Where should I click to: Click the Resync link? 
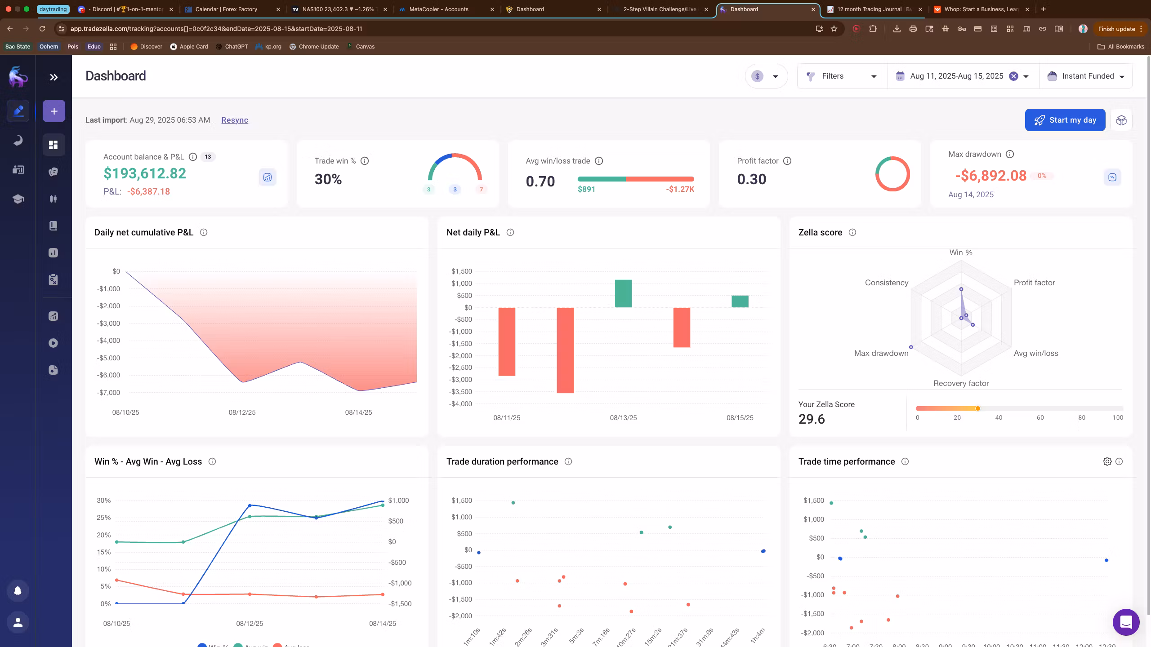[235, 120]
